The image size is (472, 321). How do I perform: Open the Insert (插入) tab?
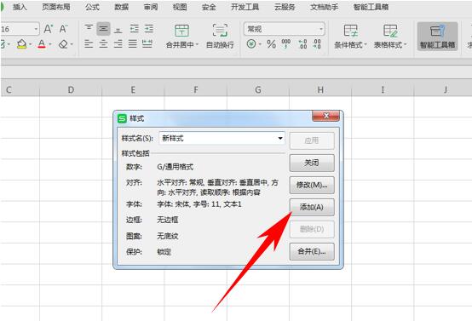20,7
